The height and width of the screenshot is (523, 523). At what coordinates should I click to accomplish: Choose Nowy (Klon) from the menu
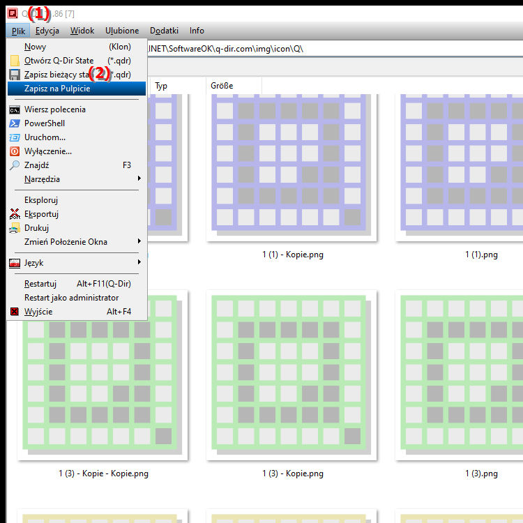[x=77, y=47]
